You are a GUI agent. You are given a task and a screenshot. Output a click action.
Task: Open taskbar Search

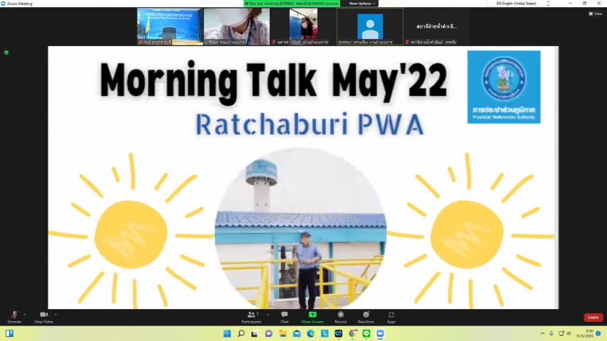click(241, 333)
